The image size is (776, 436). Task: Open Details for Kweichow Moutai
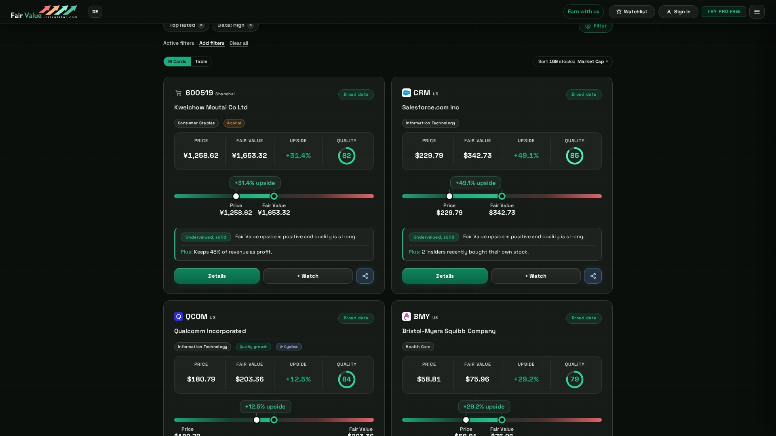[x=217, y=276]
